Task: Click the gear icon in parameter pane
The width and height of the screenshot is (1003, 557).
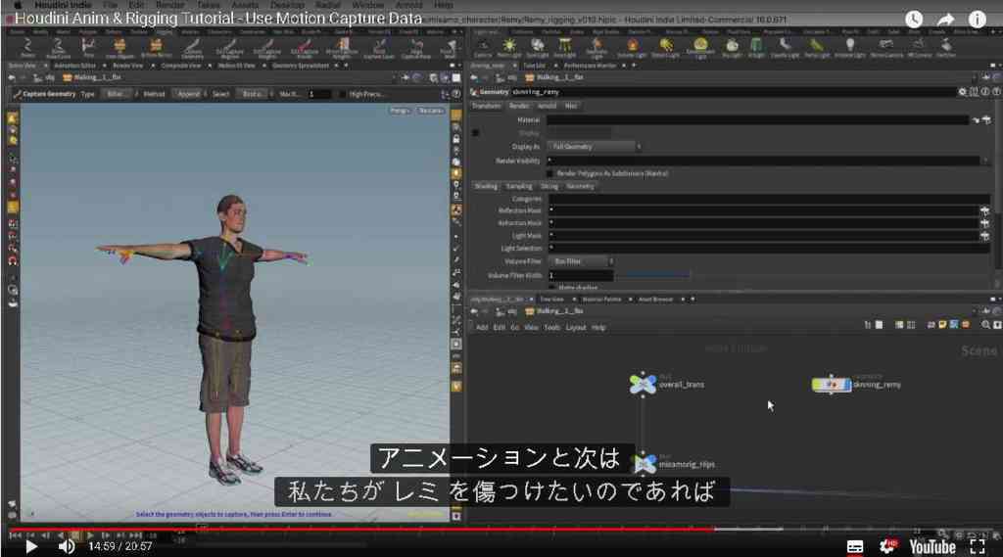Action: 962,92
